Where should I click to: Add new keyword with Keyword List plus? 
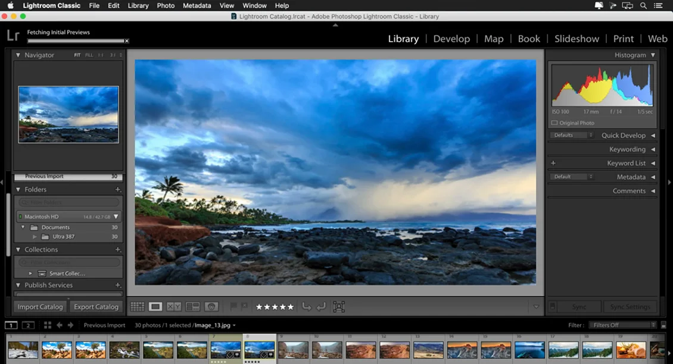coord(553,163)
